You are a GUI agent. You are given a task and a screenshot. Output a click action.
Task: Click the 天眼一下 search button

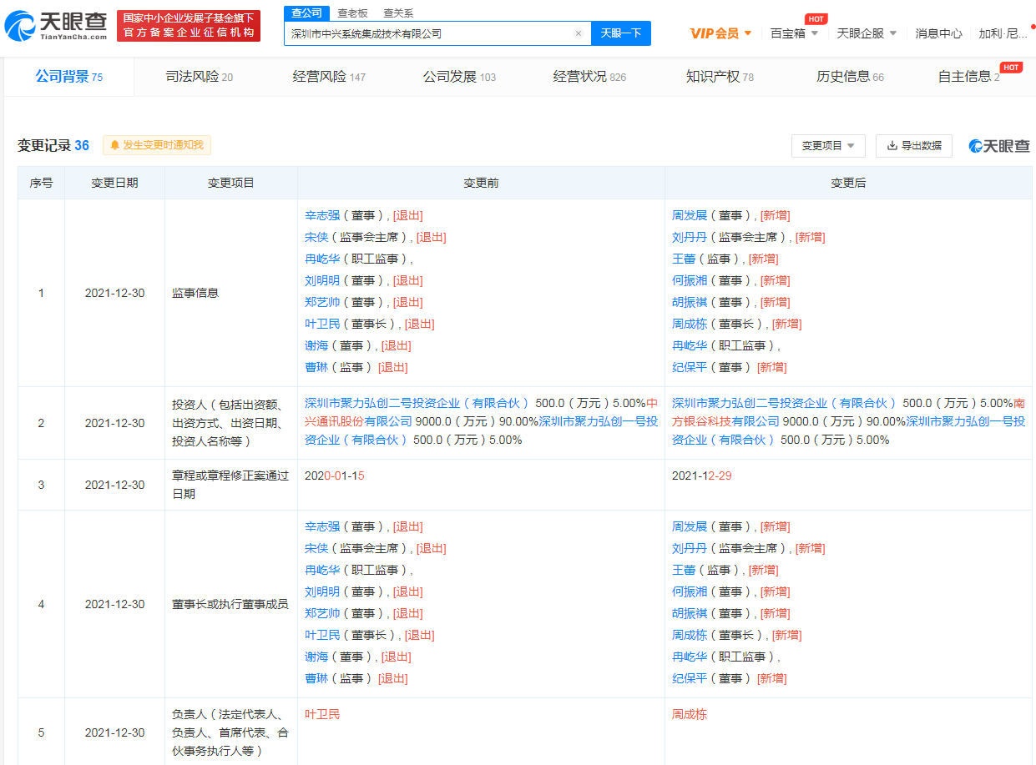pos(621,33)
